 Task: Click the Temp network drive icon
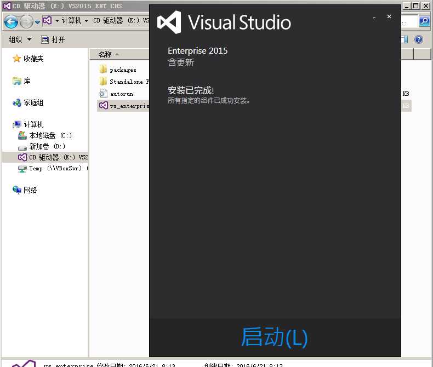22,168
